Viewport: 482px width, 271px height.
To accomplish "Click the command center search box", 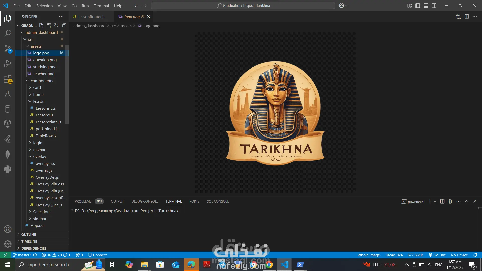I will [243, 6].
